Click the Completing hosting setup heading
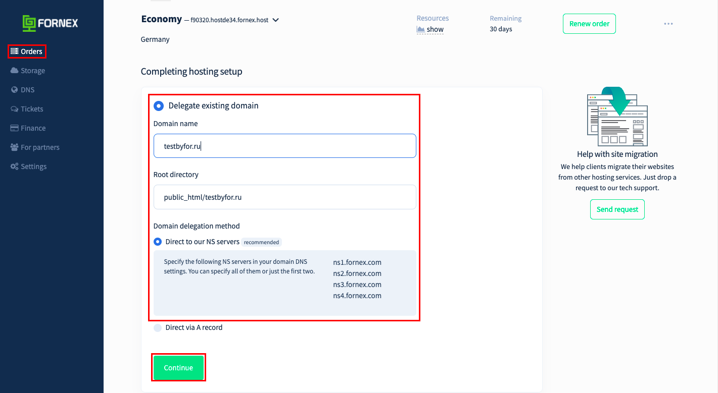Image resolution: width=718 pixels, height=393 pixels. (192, 72)
